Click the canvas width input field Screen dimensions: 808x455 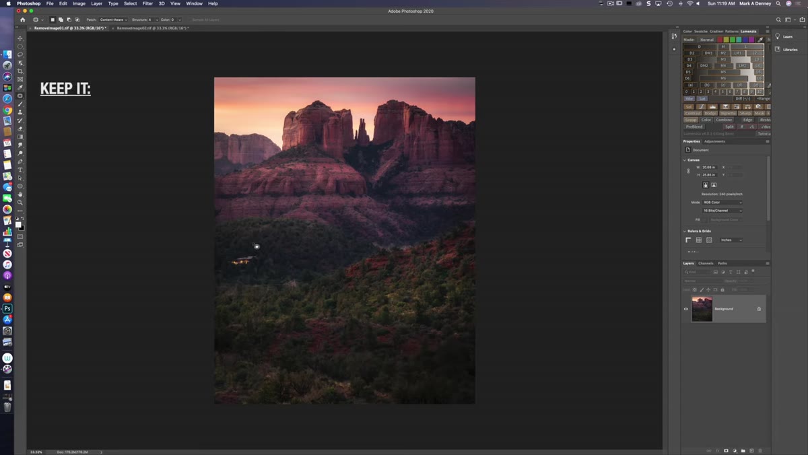(x=710, y=168)
